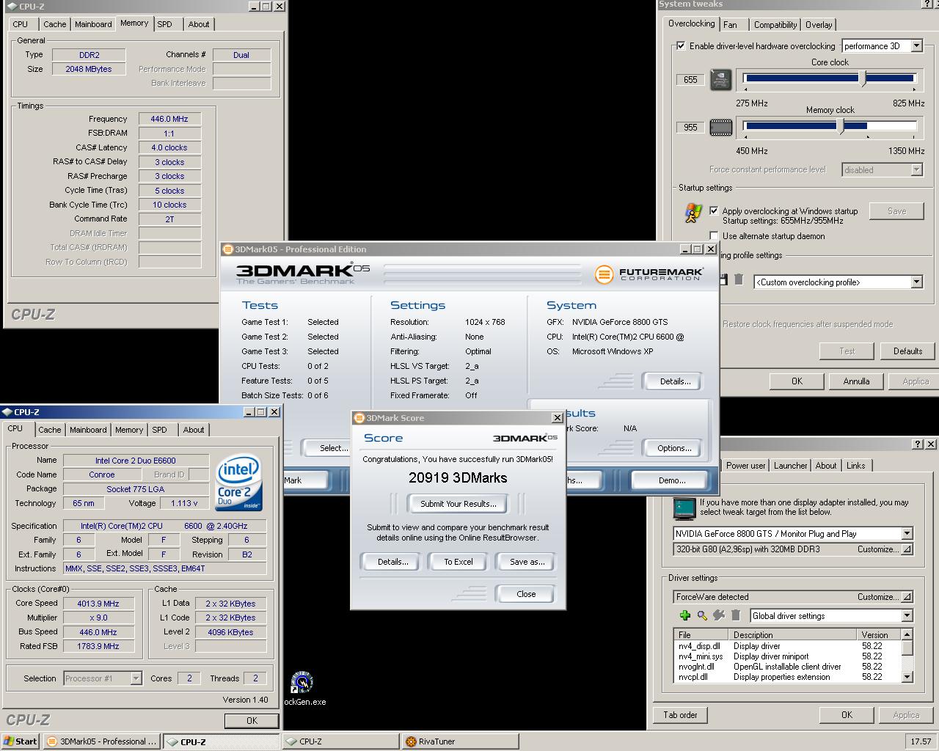Open the Compatibility tab in System tweaks
The height and width of the screenshot is (751, 939).
tap(775, 24)
